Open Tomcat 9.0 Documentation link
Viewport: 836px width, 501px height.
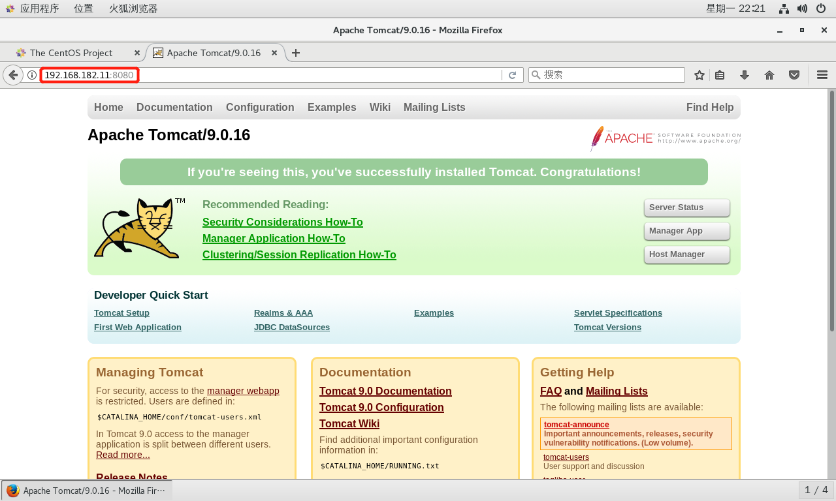[x=385, y=391]
